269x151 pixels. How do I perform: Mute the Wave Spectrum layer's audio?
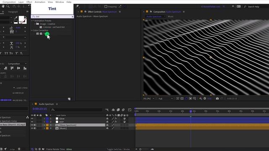35,125
